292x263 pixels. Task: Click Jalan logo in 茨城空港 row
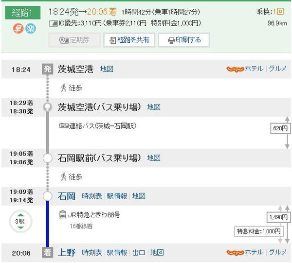coord(235,69)
